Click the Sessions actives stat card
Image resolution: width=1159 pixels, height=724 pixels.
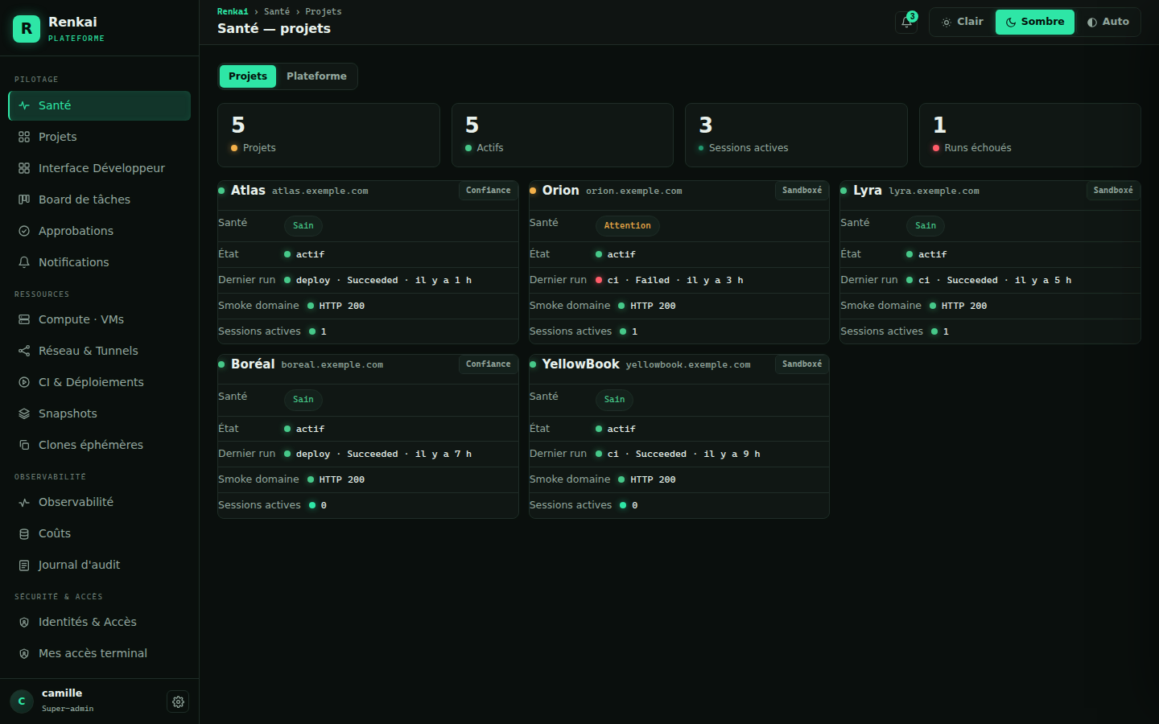796,135
